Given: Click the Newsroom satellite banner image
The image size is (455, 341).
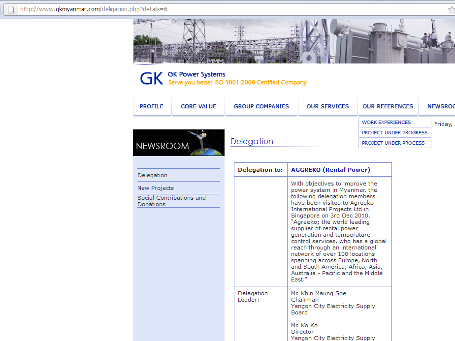Looking at the screenshot, I should tap(178, 143).
